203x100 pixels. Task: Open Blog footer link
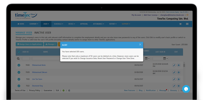click(141, 90)
